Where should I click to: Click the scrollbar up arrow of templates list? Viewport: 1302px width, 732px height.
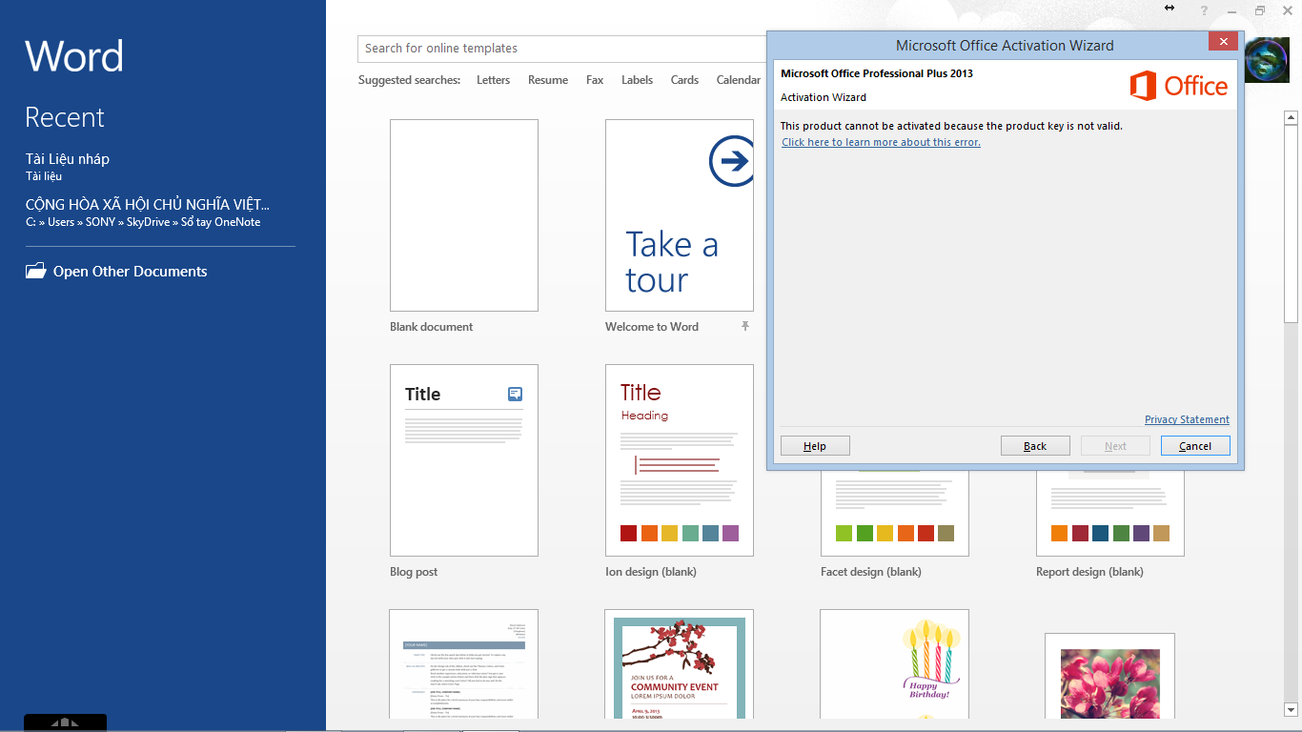pos(1292,118)
